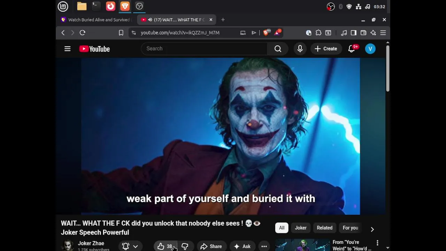The height and width of the screenshot is (251, 446).
Task: Select the 'All' filter chip
Action: pos(282,228)
